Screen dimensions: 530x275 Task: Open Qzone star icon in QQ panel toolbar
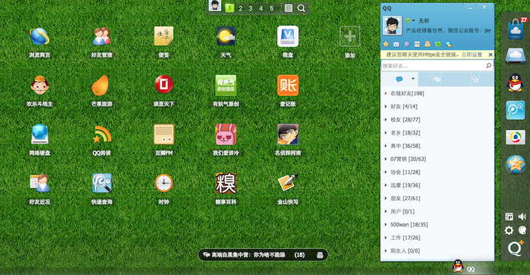(386, 44)
